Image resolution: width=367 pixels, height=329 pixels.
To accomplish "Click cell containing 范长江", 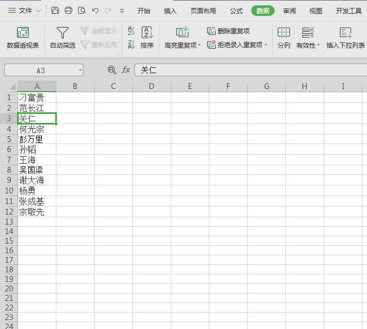I will [37, 108].
